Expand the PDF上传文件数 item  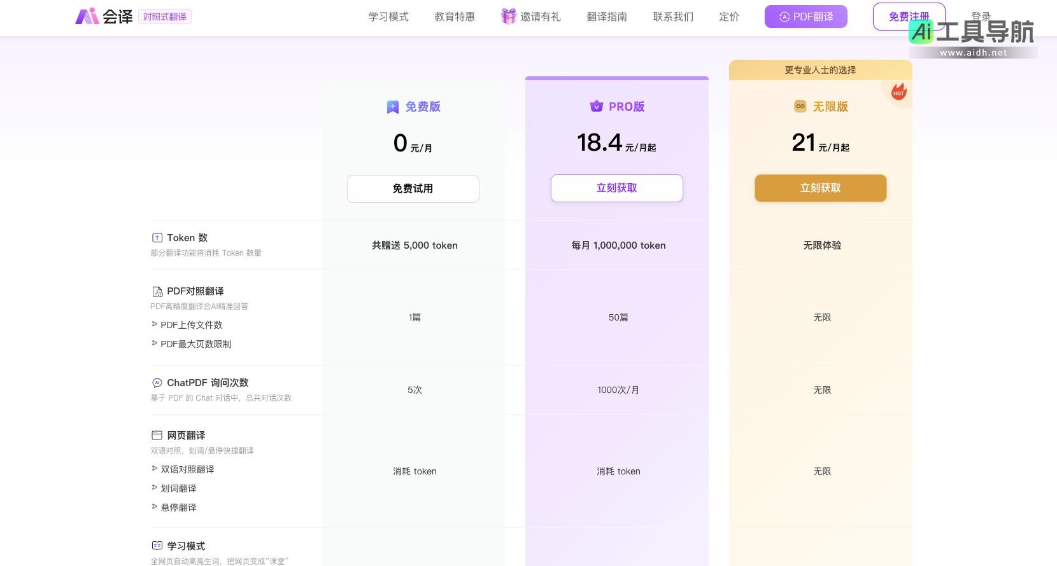155,324
